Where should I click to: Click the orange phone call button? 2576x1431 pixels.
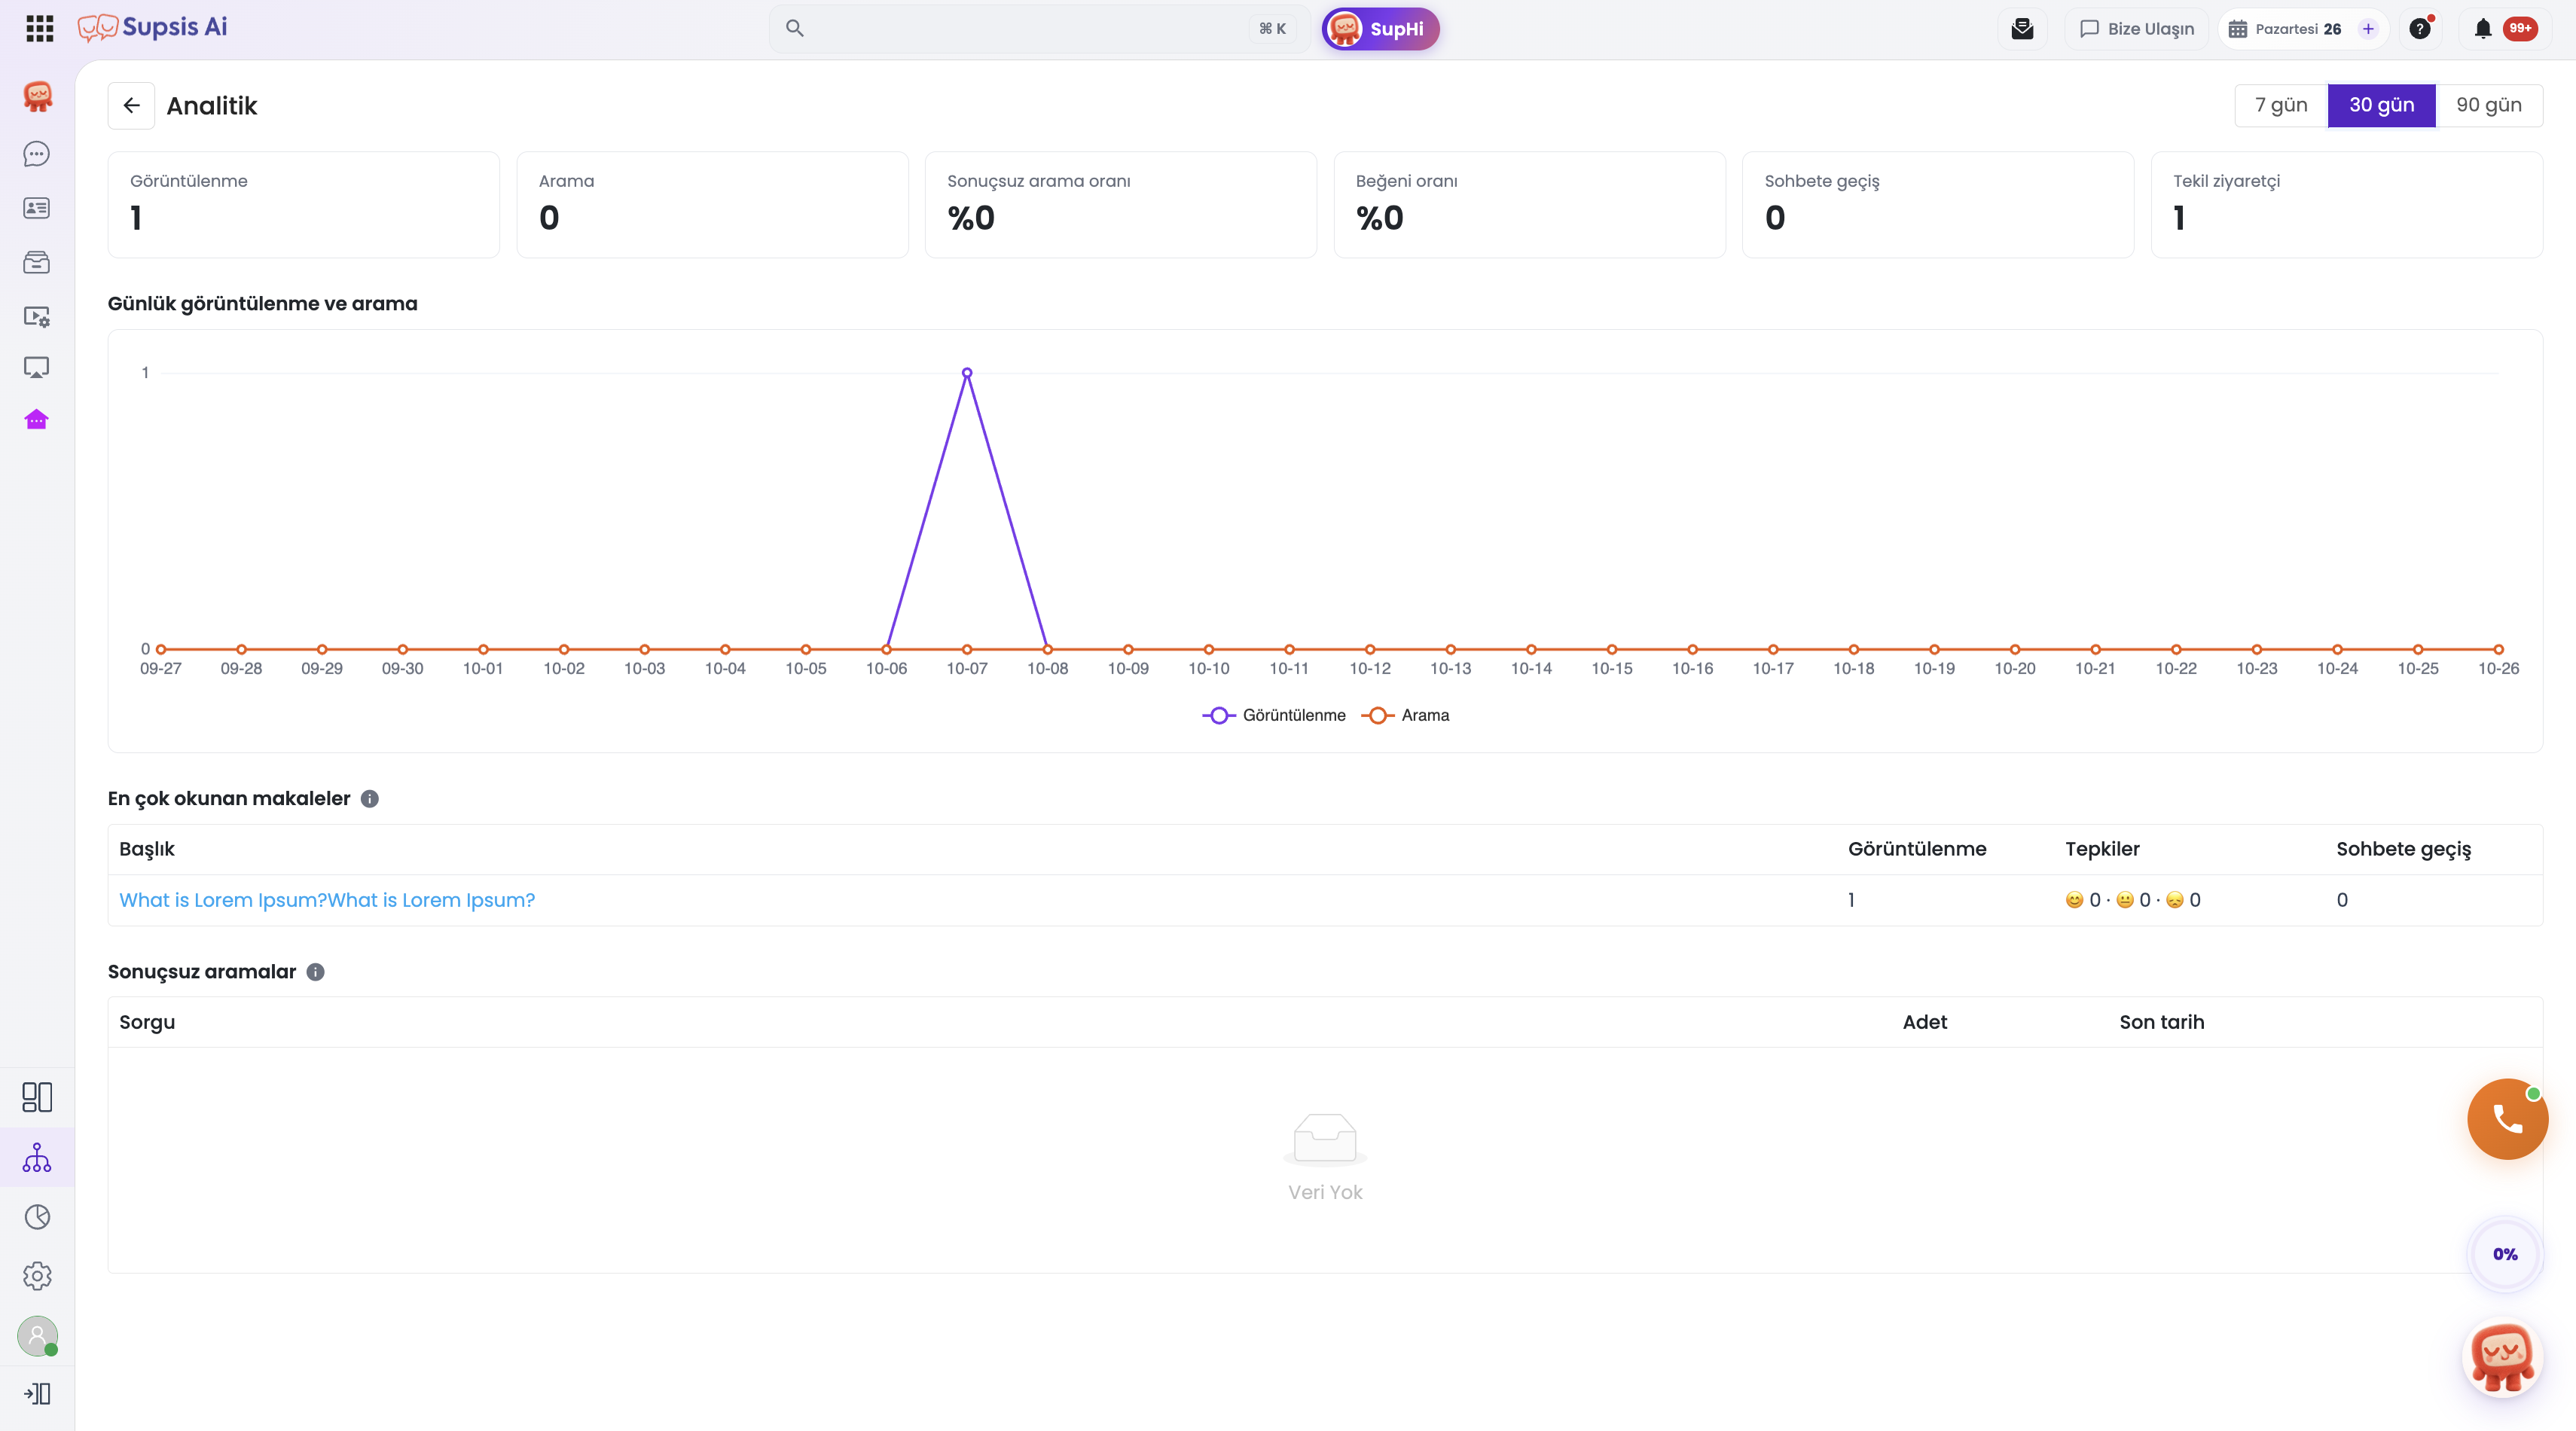[x=2507, y=1119]
